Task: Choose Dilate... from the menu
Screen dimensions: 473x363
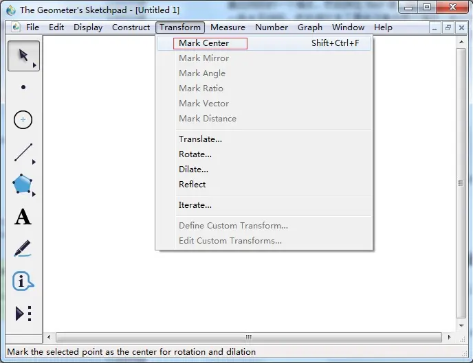Action: (264, 169)
